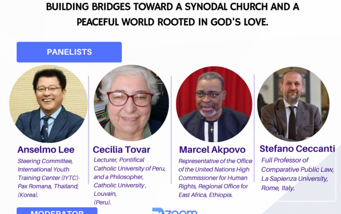
Task: Click the Stefano Ceccanti name text
Action: [297, 148]
